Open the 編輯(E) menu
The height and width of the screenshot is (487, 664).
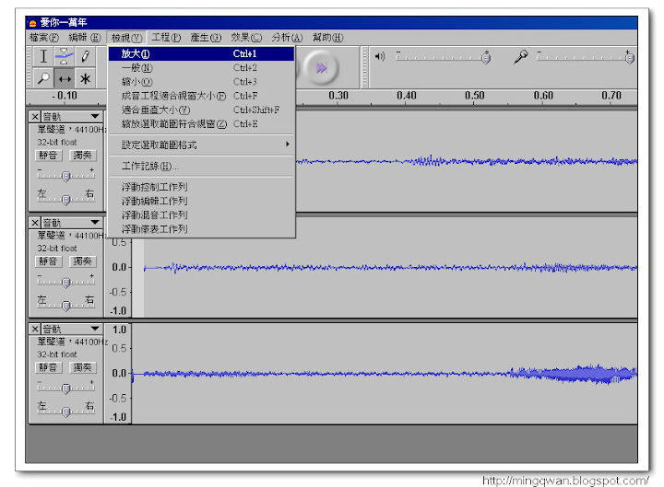pos(85,38)
